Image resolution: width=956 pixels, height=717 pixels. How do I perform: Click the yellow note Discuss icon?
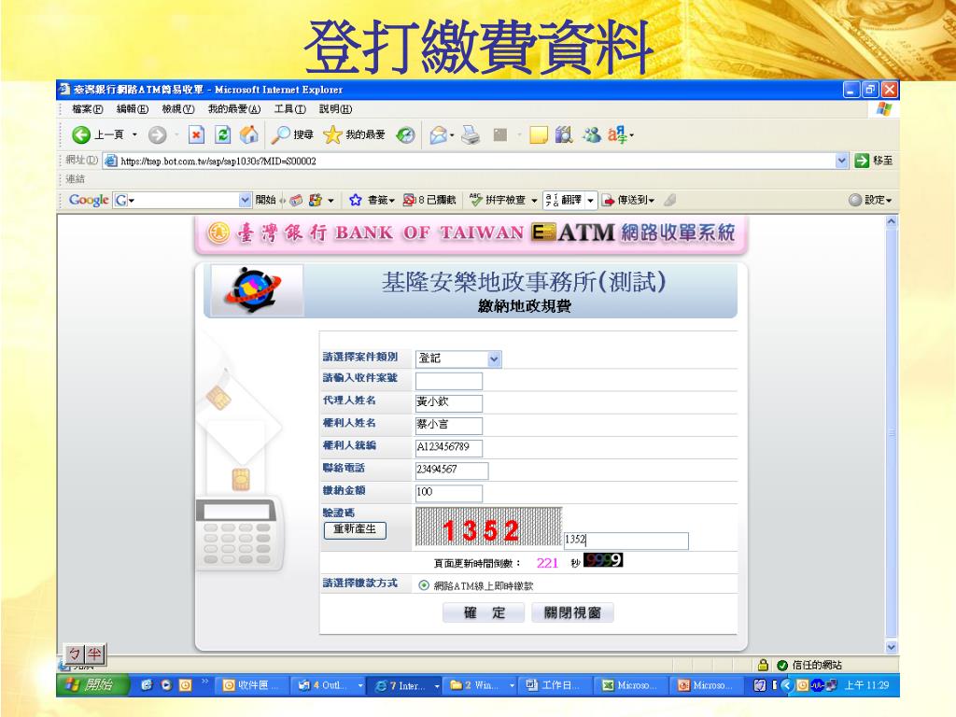coord(539,134)
